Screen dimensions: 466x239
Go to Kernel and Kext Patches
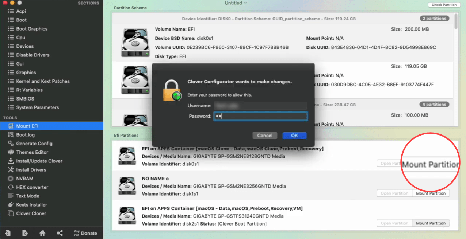pyautogui.click(x=51, y=81)
